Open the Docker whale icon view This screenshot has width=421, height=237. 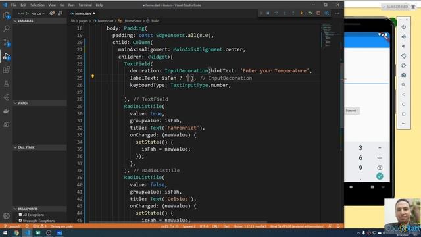tap(6, 111)
